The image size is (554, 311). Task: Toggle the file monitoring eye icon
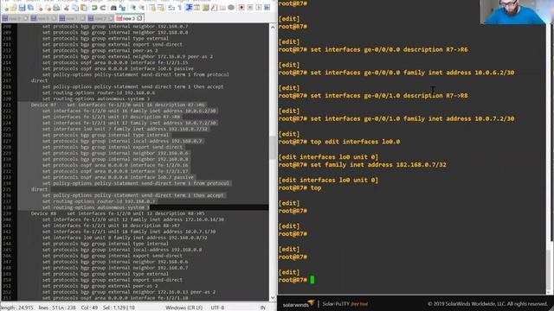231,8
